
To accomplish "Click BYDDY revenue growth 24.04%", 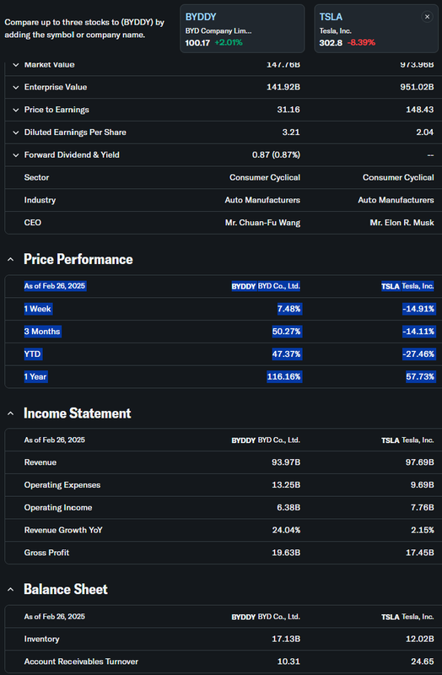I will pos(286,531).
